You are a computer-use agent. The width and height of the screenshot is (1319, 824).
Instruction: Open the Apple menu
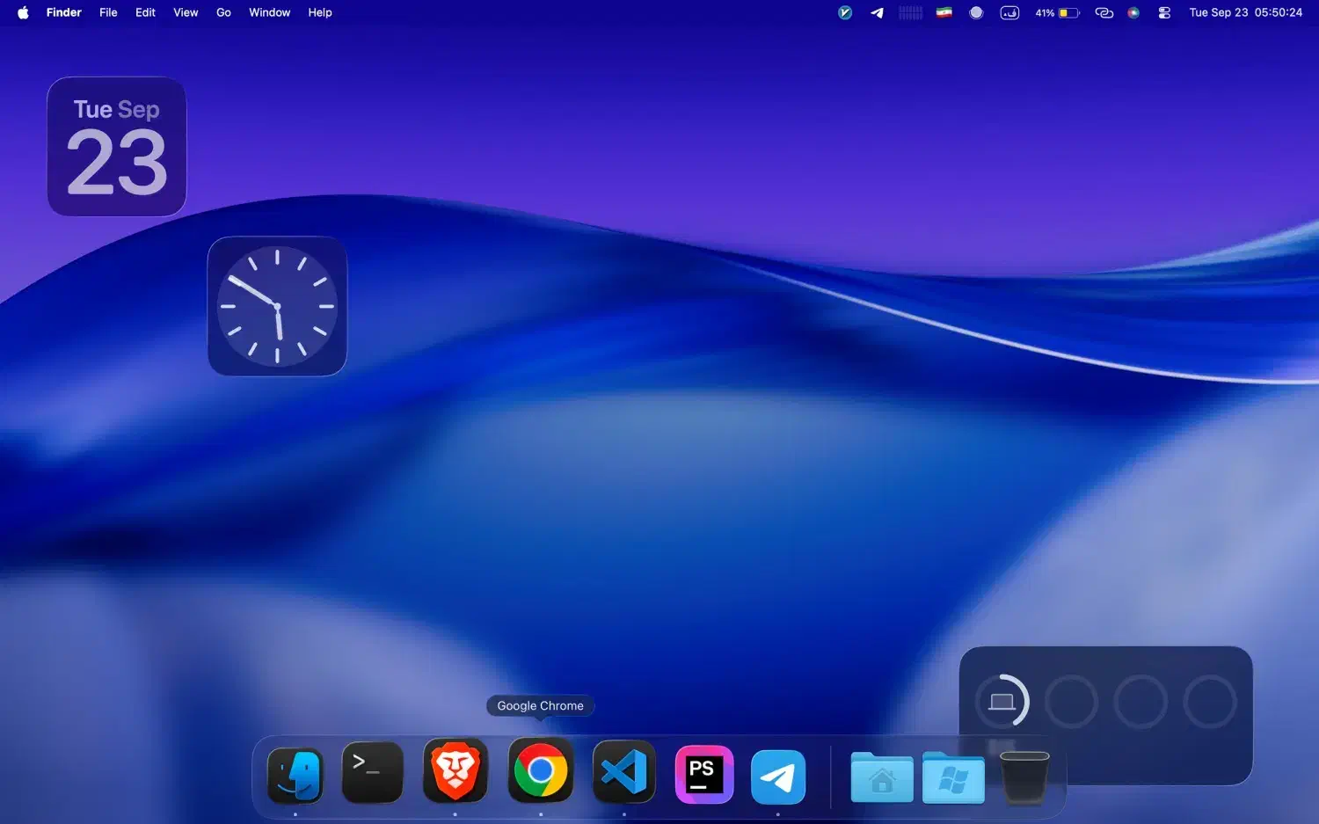(23, 12)
